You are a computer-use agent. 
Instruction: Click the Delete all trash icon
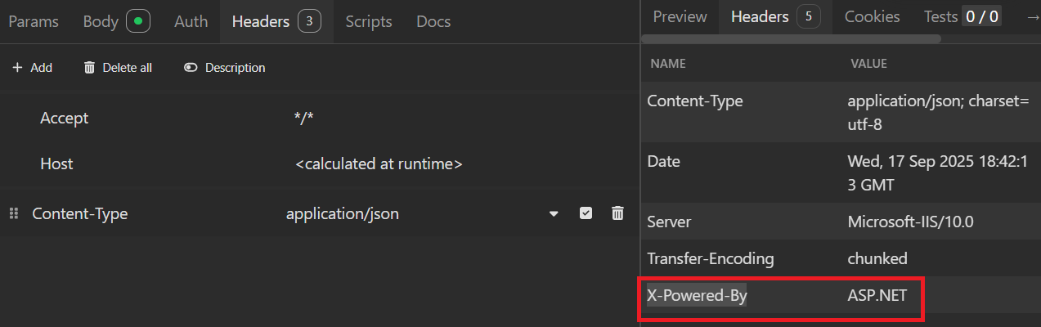pos(90,68)
